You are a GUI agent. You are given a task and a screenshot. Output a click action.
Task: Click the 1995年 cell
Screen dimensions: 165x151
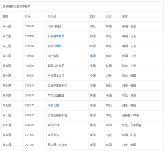[x=29, y=56]
